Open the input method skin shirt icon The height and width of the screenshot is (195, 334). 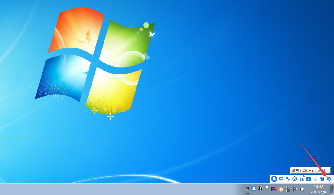(x=322, y=179)
